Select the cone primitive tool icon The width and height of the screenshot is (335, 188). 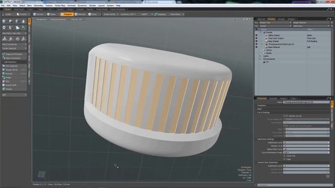click(24, 21)
